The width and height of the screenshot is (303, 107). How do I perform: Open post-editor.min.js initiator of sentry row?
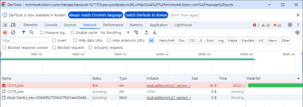coord(169,98)
